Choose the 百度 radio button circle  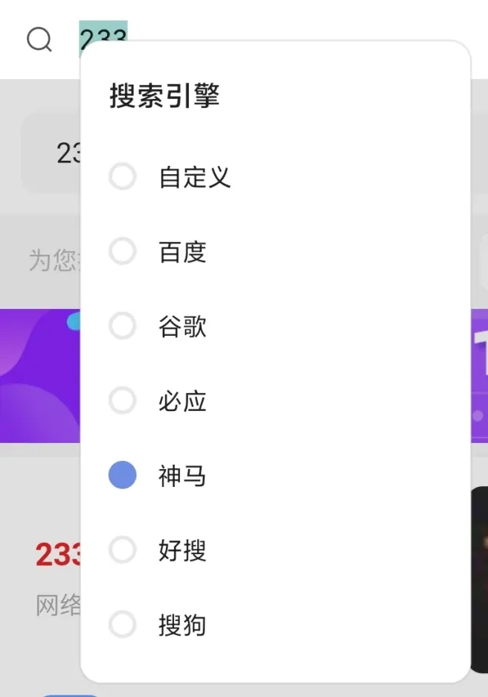click(123, 252)
